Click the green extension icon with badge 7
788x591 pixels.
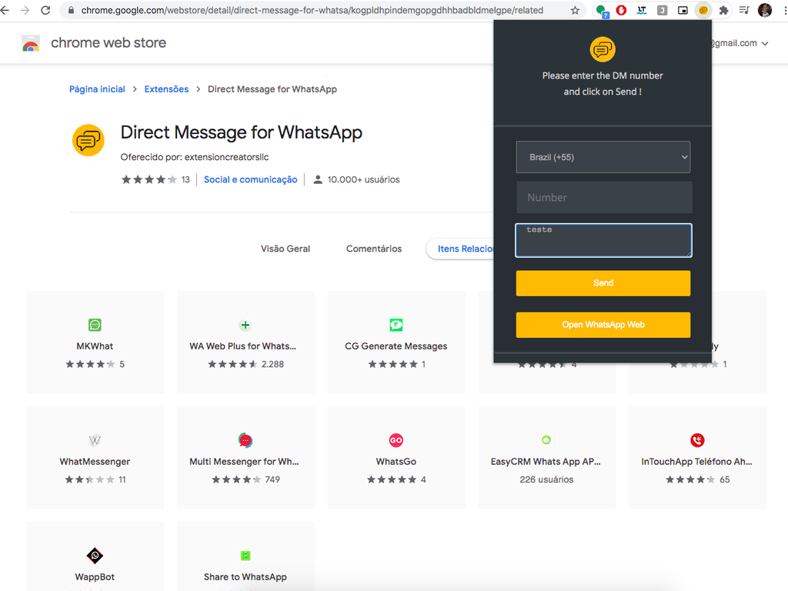click(x=601, y=10)
